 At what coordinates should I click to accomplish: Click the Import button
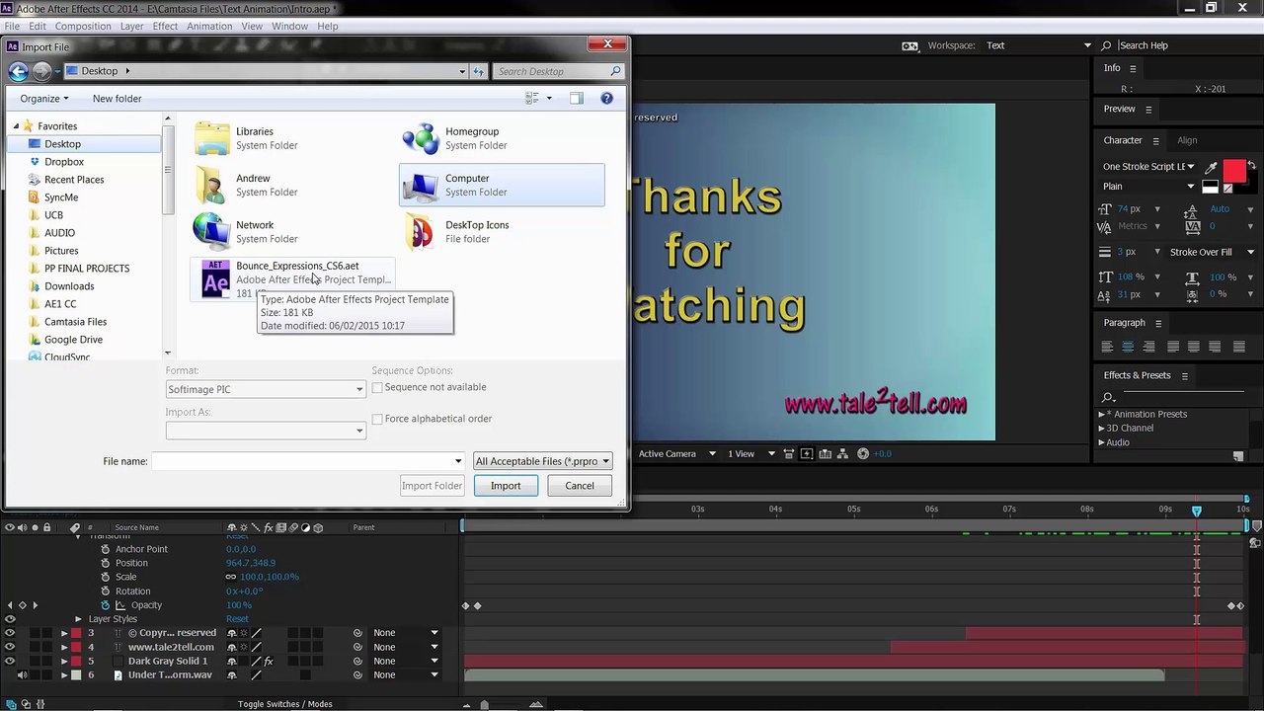pyautogui.click(x=506, y=486)
